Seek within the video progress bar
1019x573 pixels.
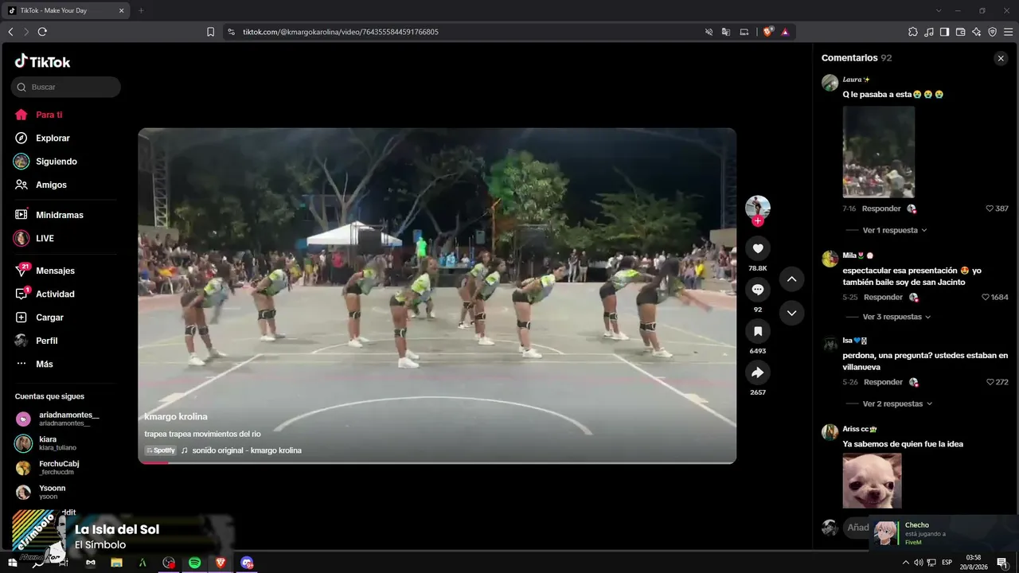437,462
